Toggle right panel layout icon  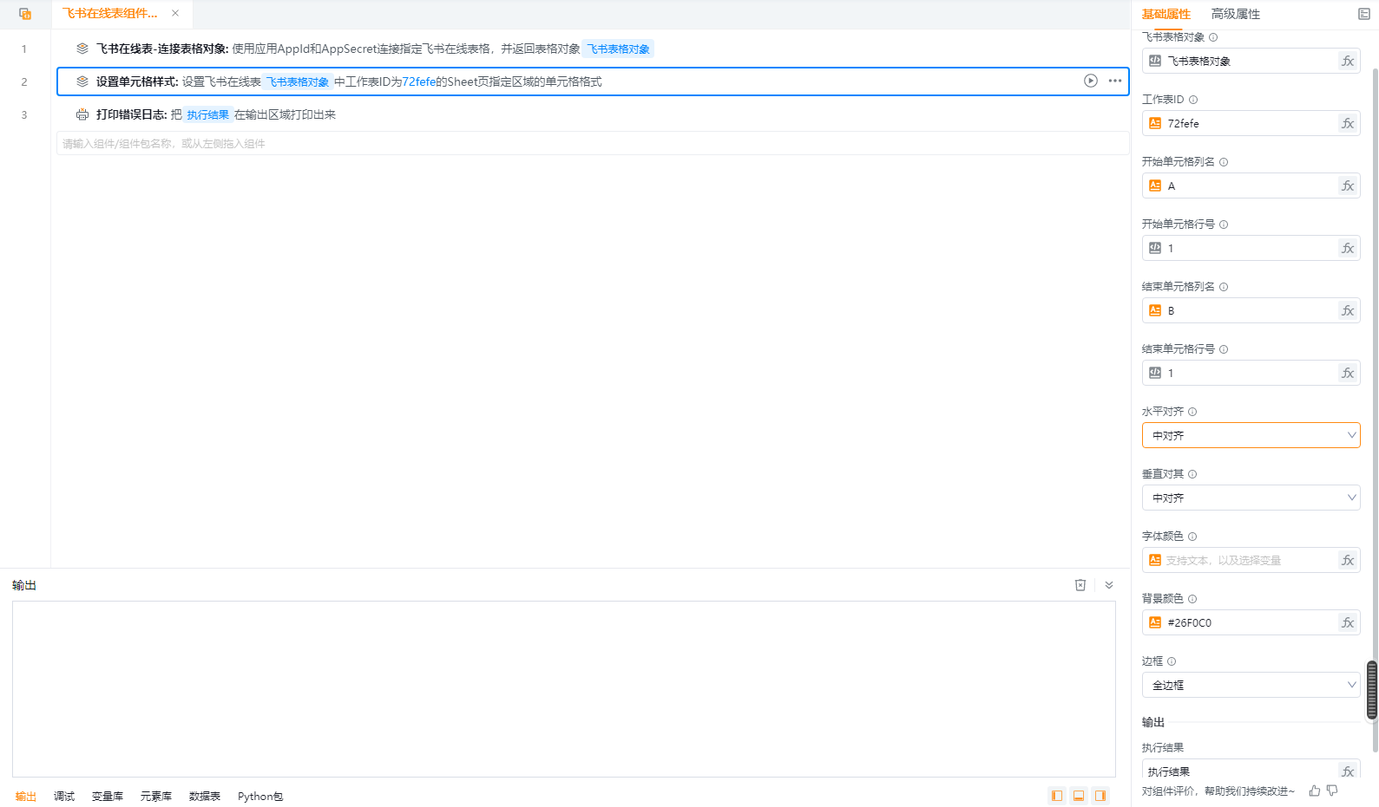[1100, 796]
